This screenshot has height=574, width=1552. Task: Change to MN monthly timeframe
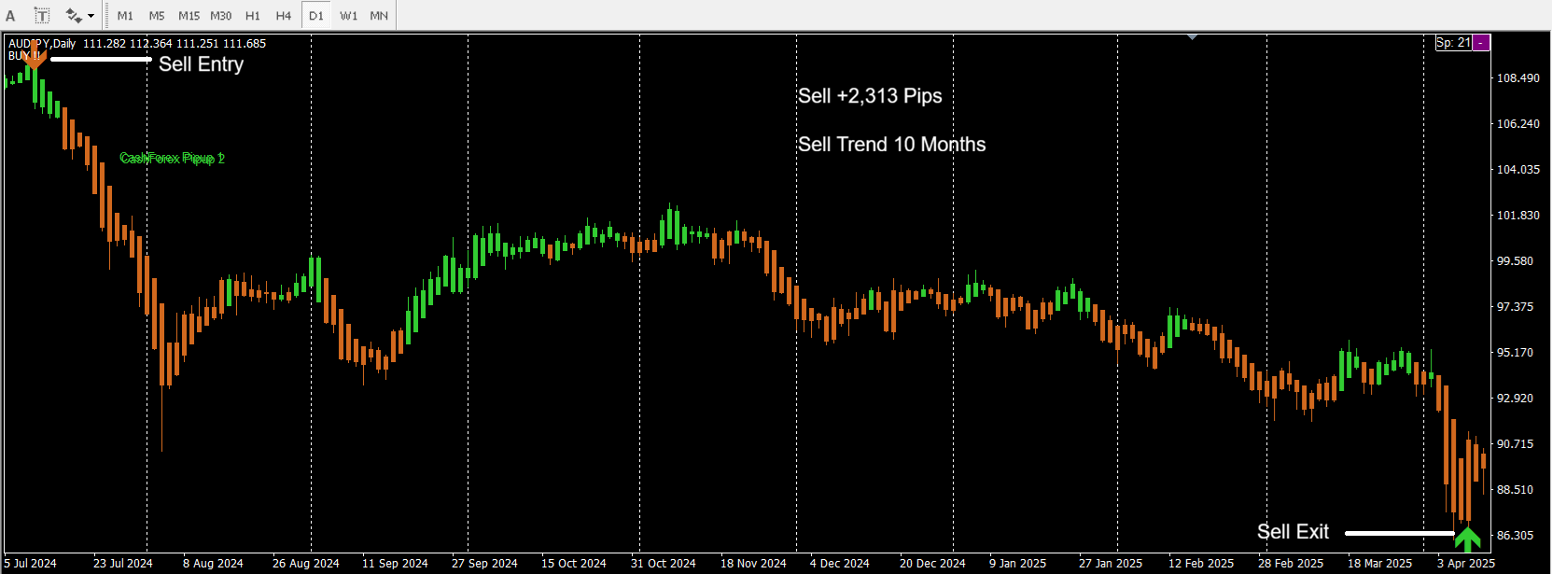tap(379, 16)
